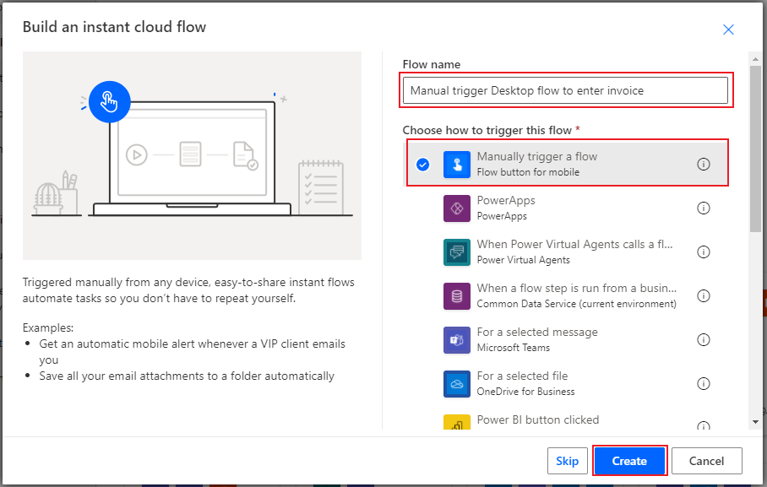Click the Common Data Service trigger icon
767x487 pixels.
click(x=457, y=296)
